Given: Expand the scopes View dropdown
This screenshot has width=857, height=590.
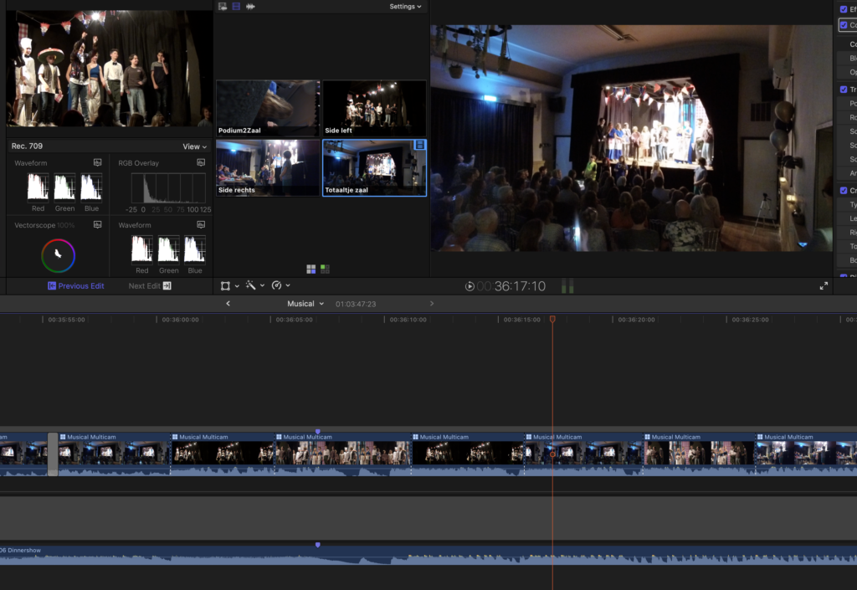Looking at the screenshot, I should (194, 146).
